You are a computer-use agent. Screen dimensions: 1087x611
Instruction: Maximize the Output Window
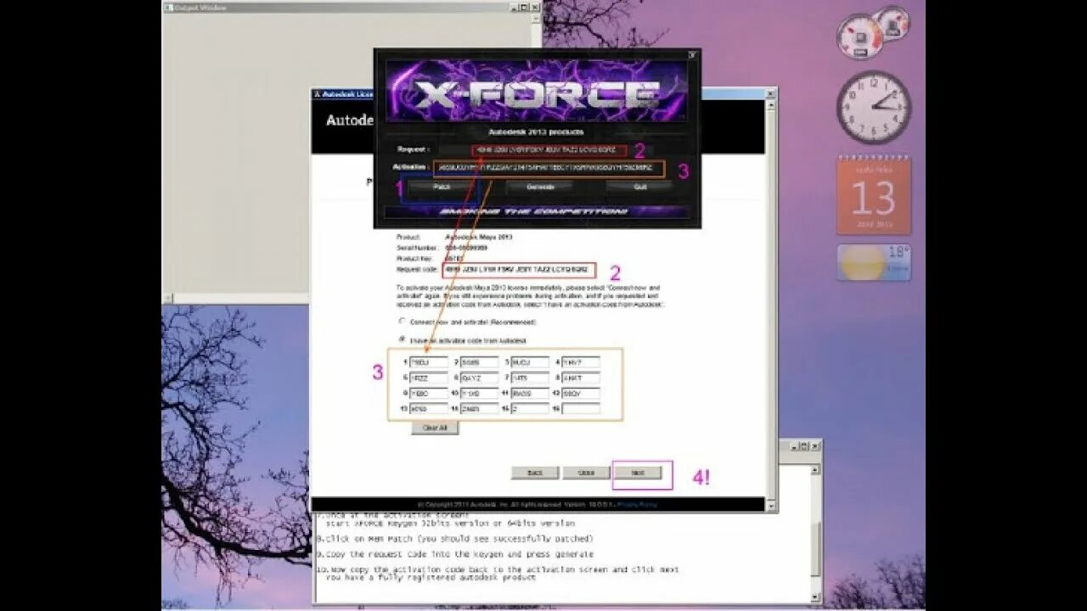(523, 7)
